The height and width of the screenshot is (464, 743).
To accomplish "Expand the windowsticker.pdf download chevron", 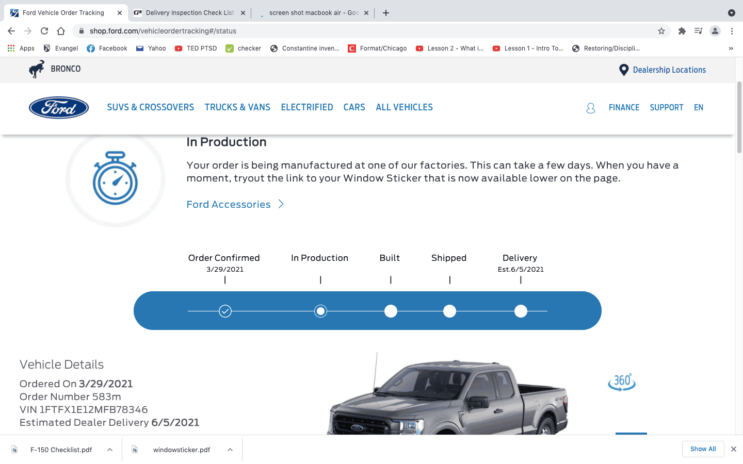I will (x=230, y=449).
